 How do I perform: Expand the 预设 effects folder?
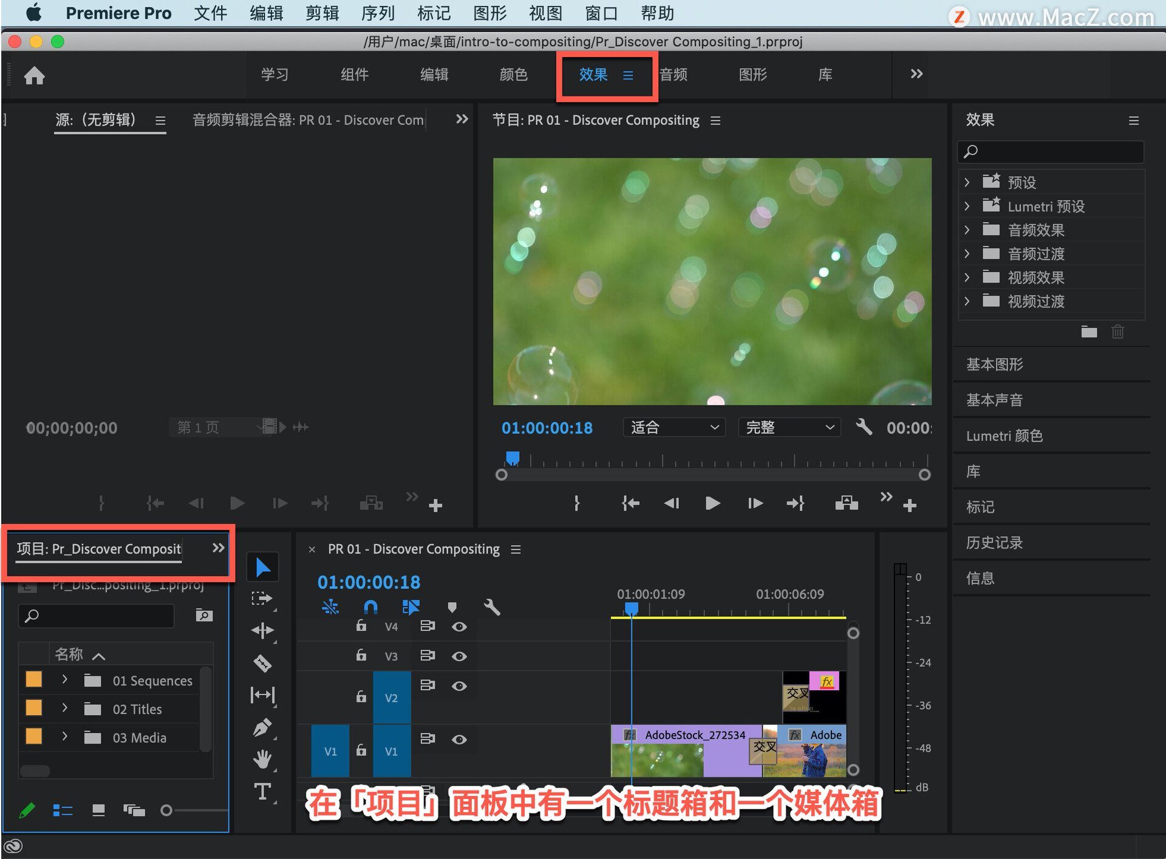(x=967, y=182)
